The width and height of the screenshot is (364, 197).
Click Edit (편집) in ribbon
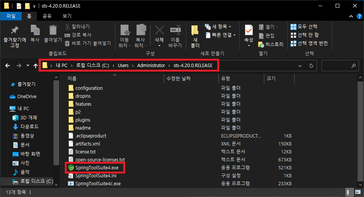[267, 36]
